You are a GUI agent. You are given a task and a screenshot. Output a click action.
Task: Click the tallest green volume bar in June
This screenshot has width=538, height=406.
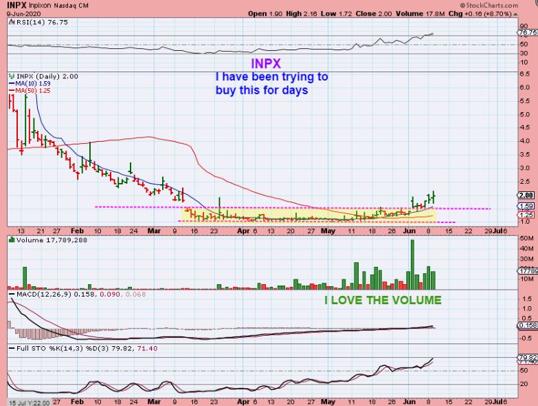[x=412, y=264]
